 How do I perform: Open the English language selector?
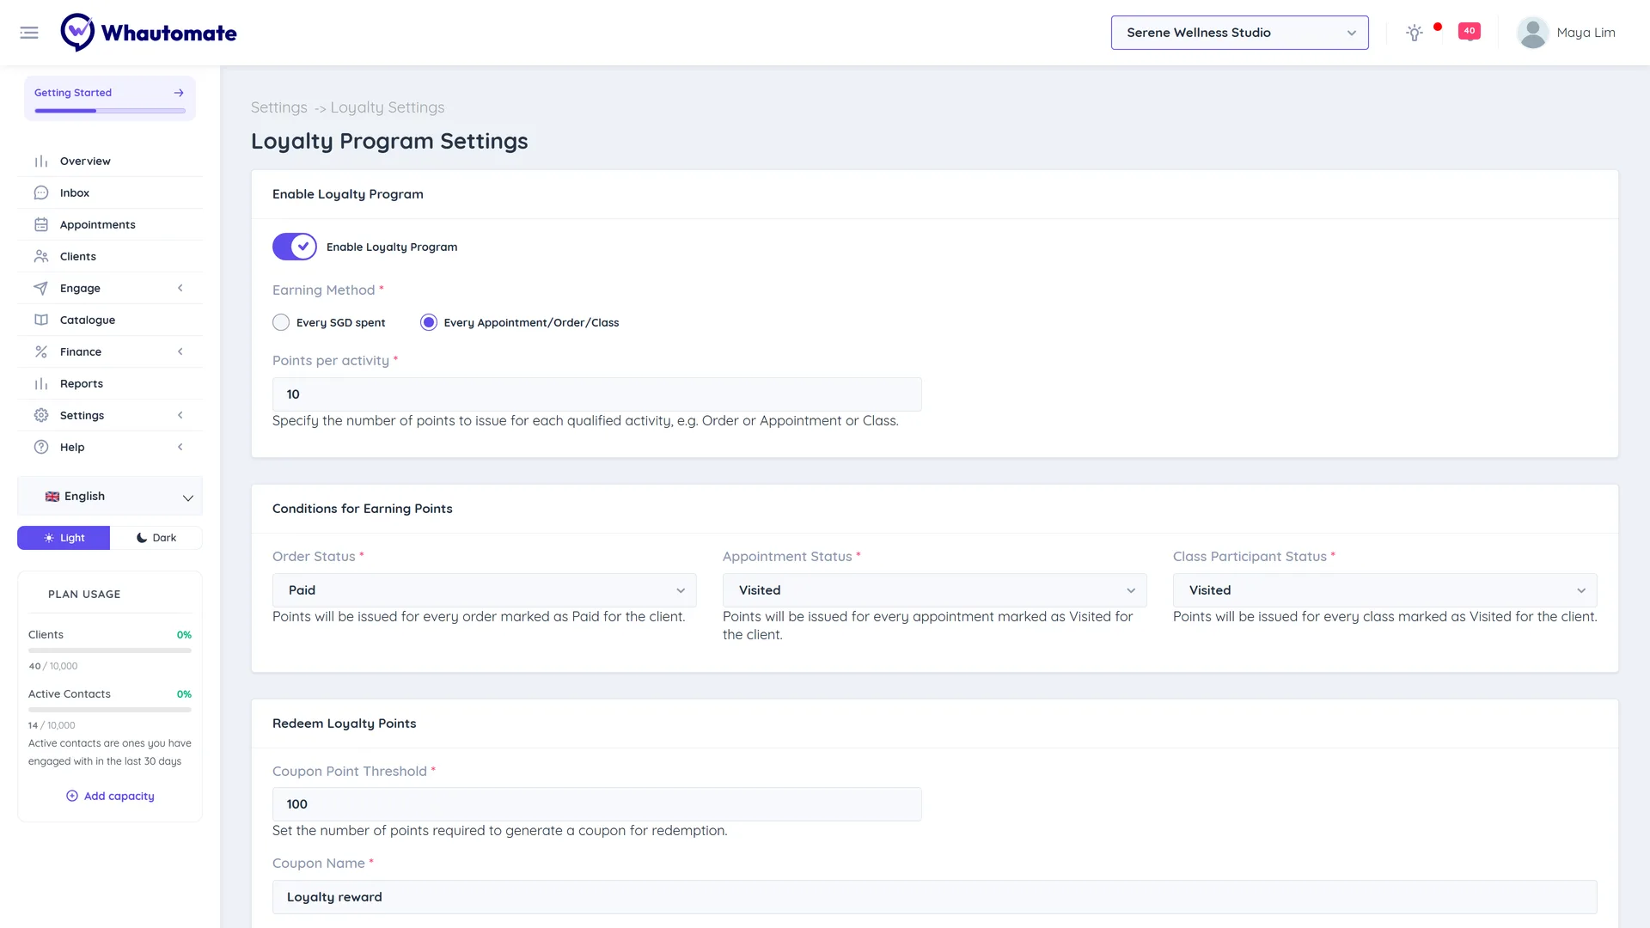(110, 497)
